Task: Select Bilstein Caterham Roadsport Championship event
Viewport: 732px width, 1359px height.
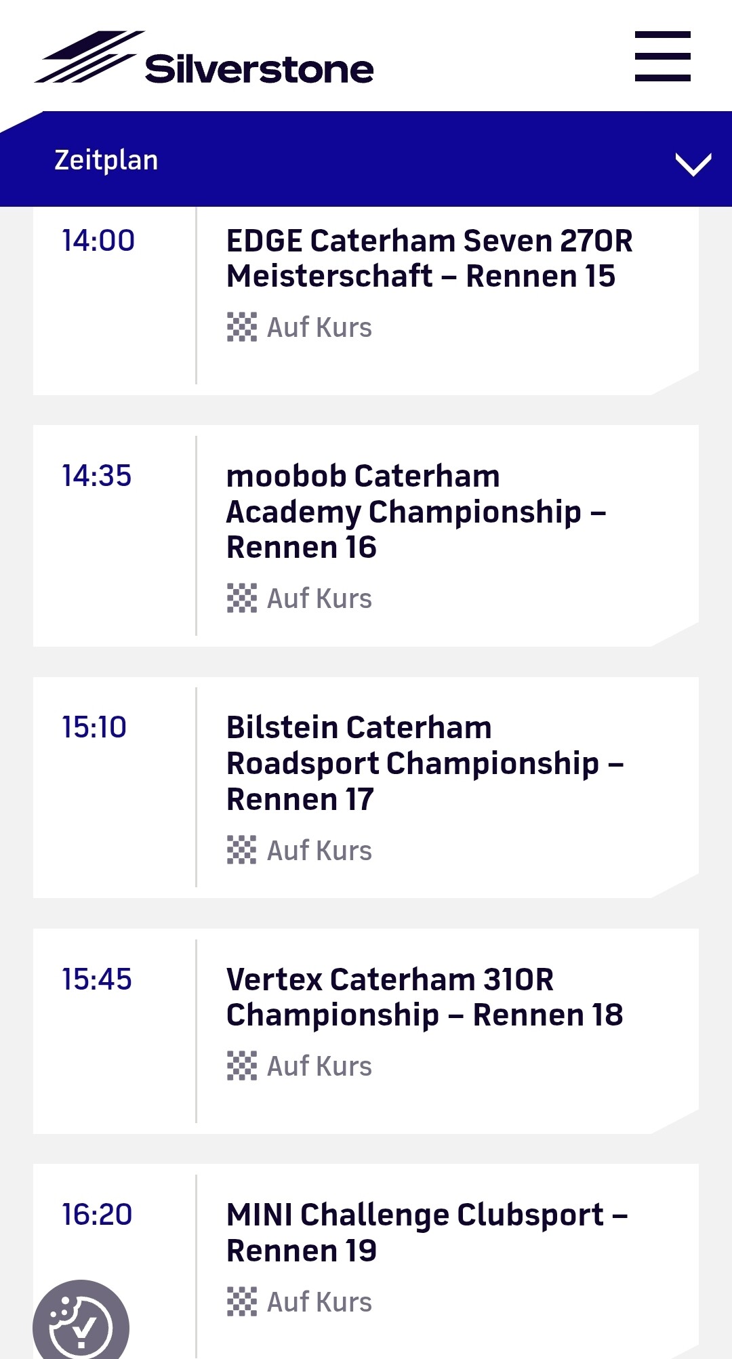Action: coord(424,763)
